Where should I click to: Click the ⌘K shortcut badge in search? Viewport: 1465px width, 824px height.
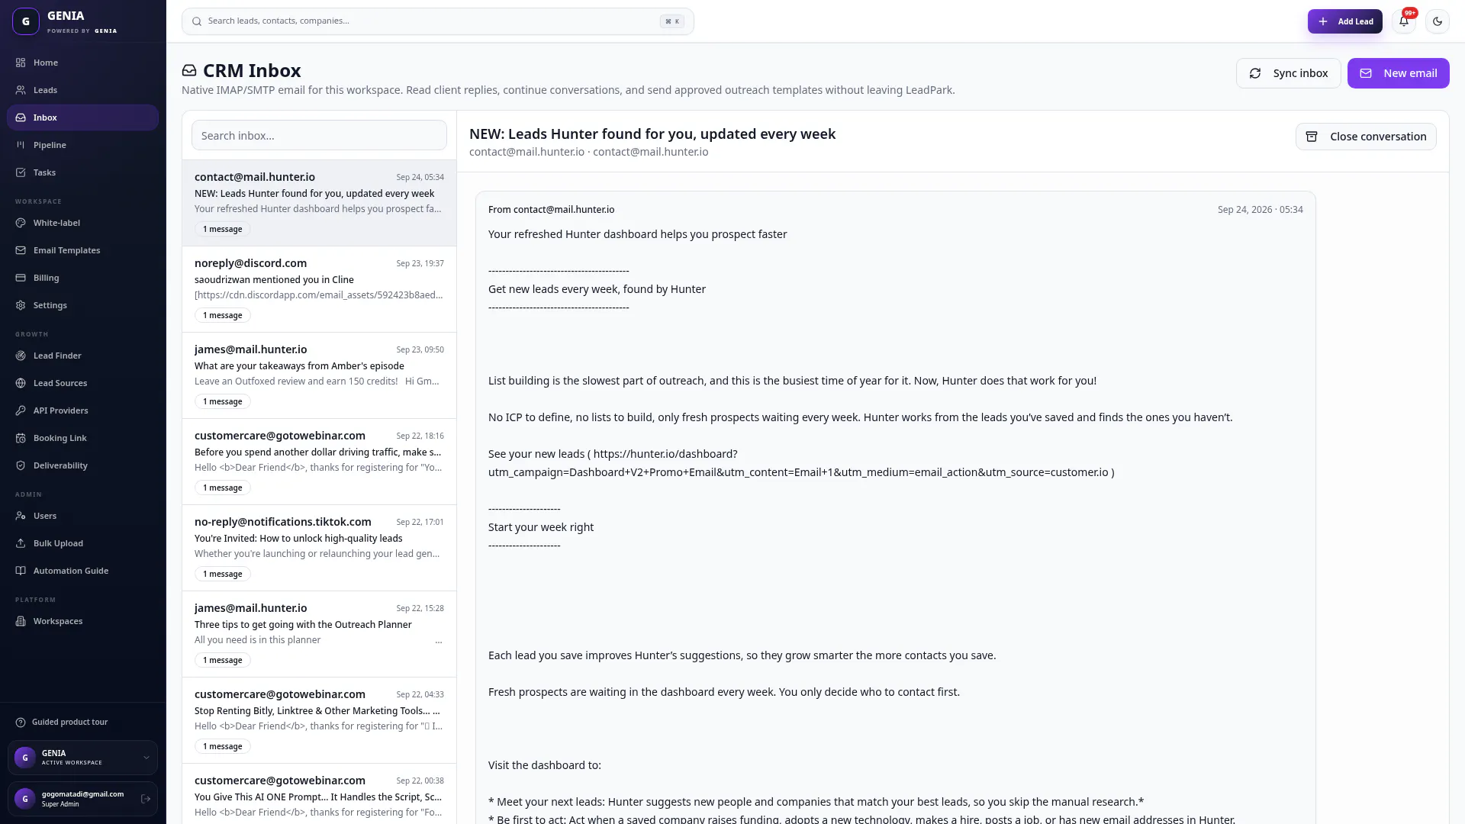[x=672, y=21]
